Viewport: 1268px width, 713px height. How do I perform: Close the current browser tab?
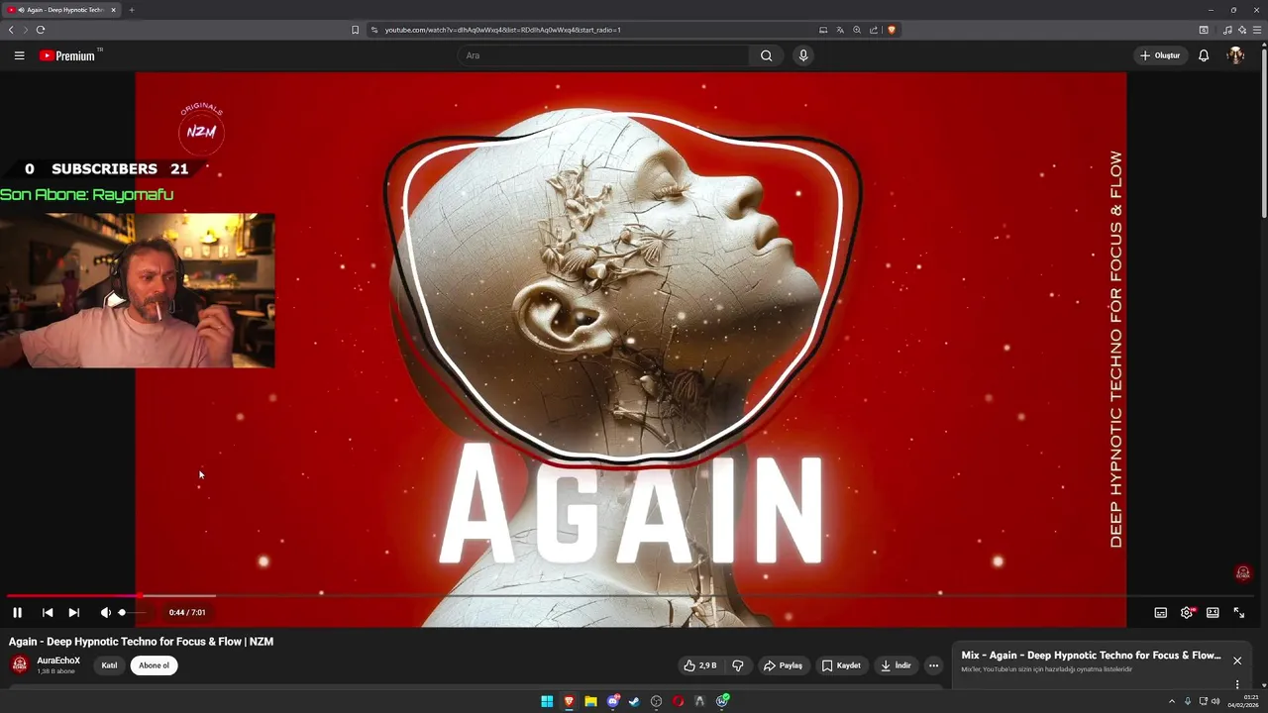113,10
